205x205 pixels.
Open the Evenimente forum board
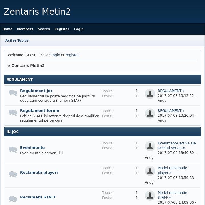tap(32, 148)
